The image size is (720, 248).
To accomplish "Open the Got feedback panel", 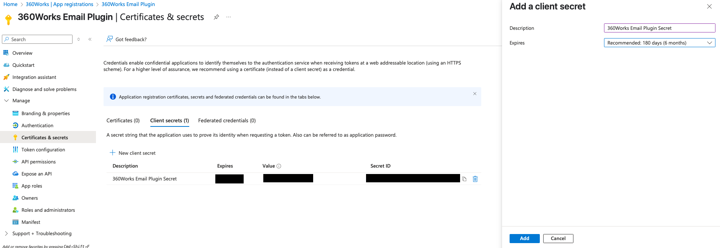I will pyautogui.click(x=127, y=39).
